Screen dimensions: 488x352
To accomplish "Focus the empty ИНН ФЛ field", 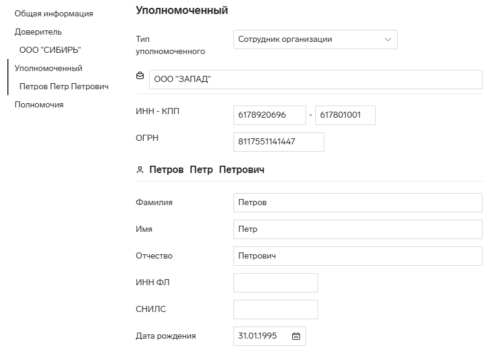I will pyautogui.click(x=275, y=283).
